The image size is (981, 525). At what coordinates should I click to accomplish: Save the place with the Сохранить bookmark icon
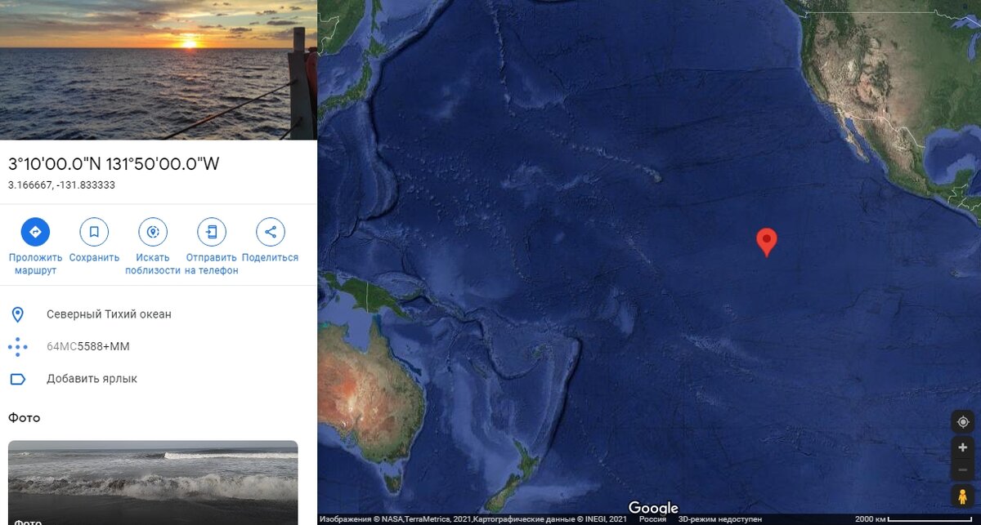tap(94, 232)
